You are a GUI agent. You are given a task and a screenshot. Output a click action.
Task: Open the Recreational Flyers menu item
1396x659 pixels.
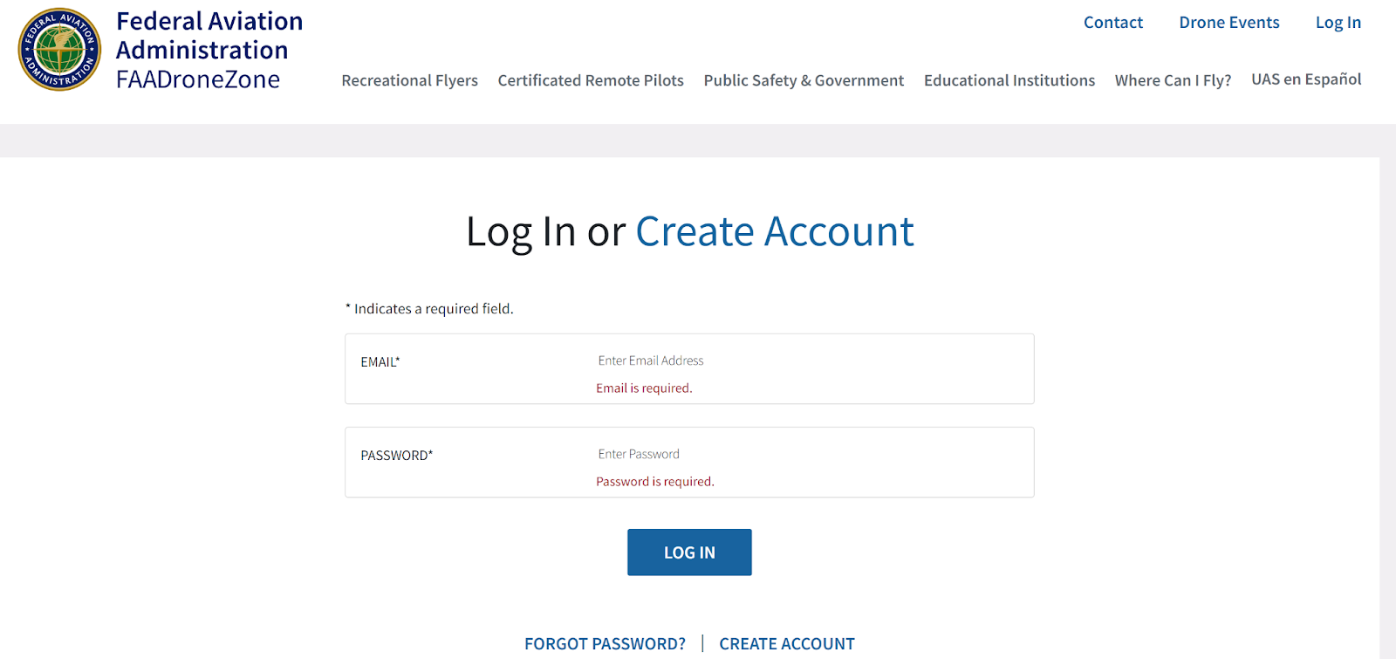409,80
